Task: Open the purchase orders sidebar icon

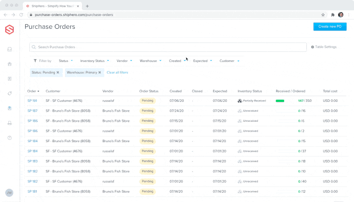Action: click(9, 108)
